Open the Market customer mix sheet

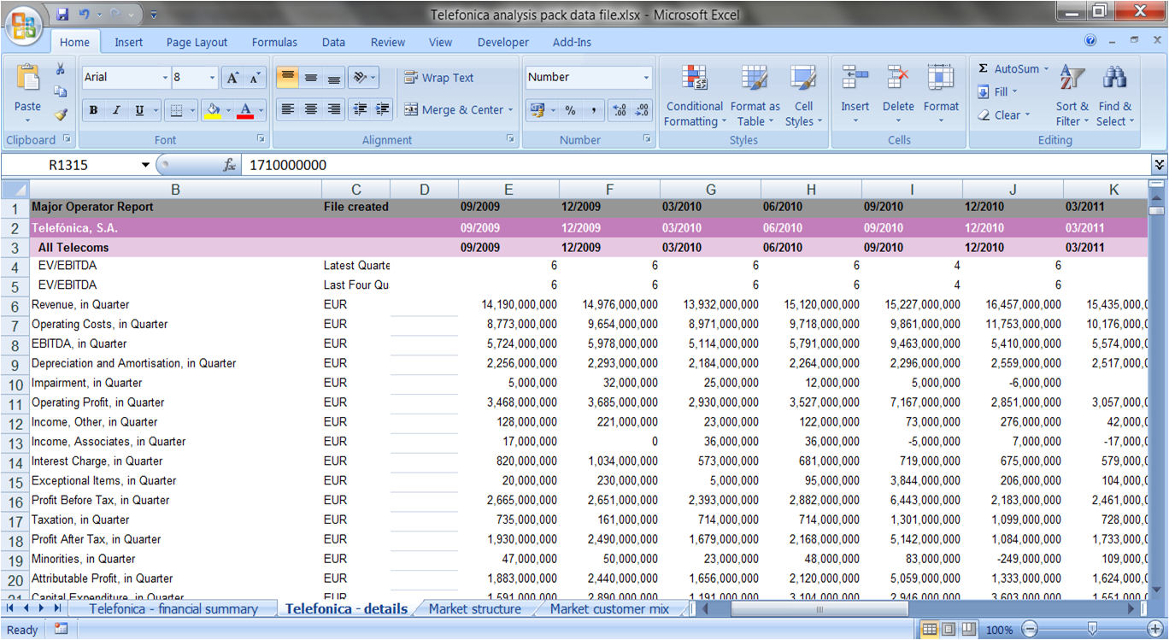pyautogui.click(x=610, y=609)
